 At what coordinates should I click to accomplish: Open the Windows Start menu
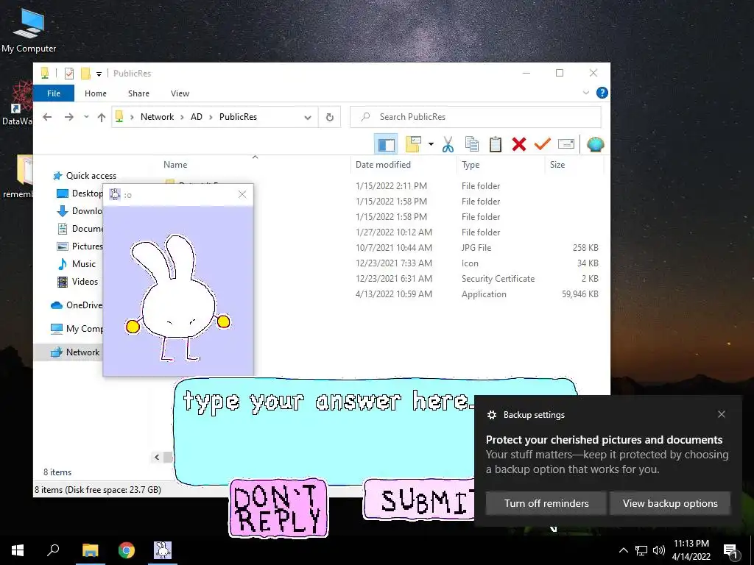pos(18,550)
